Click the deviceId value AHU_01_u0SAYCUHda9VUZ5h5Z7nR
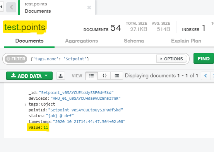Viewport: 214px width, 152px height. point(86,98)
